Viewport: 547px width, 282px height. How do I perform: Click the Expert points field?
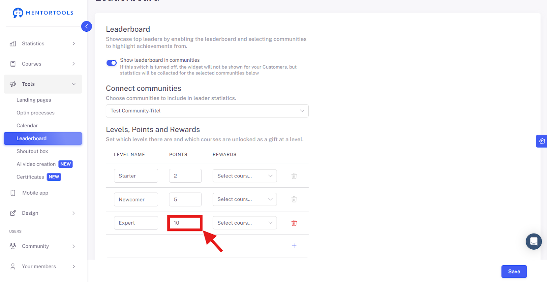click(185, 223)
